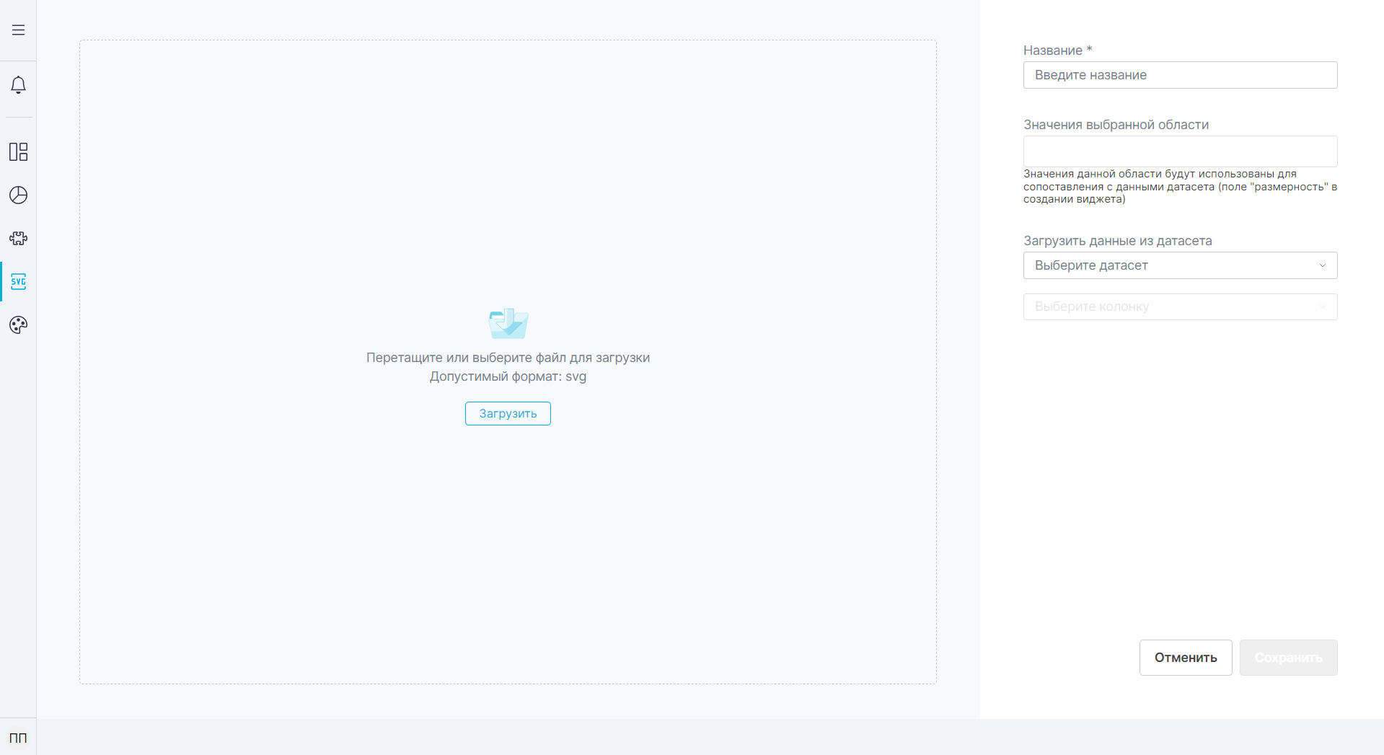The width and height of the screenshot is (1384, 755).
Task: Open the hamburger menu in the sidebar
Action: coord(18,30)
